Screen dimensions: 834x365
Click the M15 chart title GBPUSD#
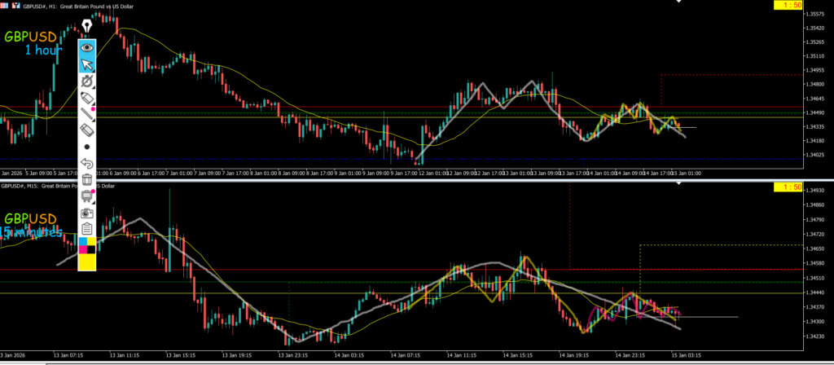pos(24,186)
